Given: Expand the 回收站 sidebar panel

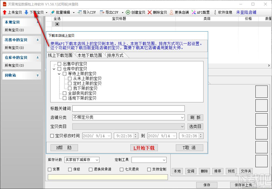Looking at the screenshot, I should [x=38, y=75].
